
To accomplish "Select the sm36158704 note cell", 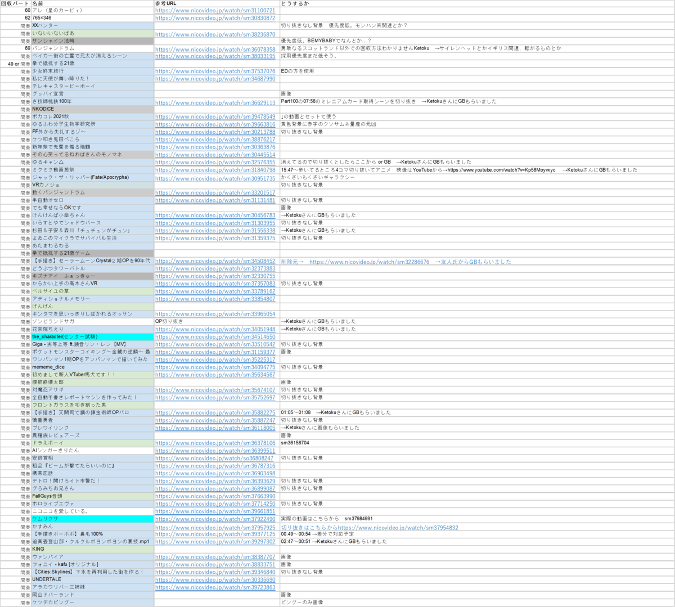I will tap(477, 443).
